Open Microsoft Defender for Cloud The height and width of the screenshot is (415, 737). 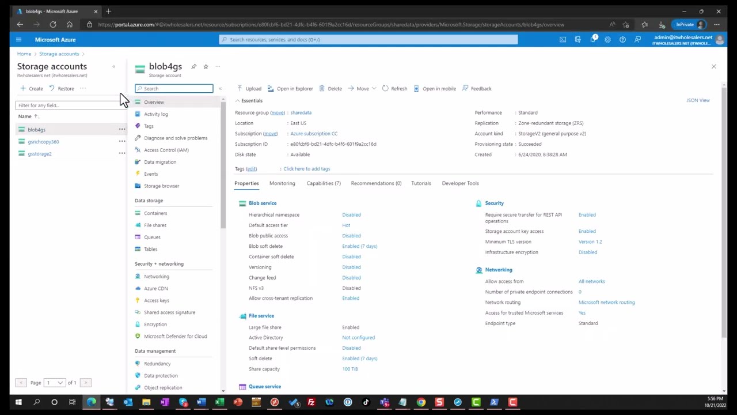click(175, 337)
